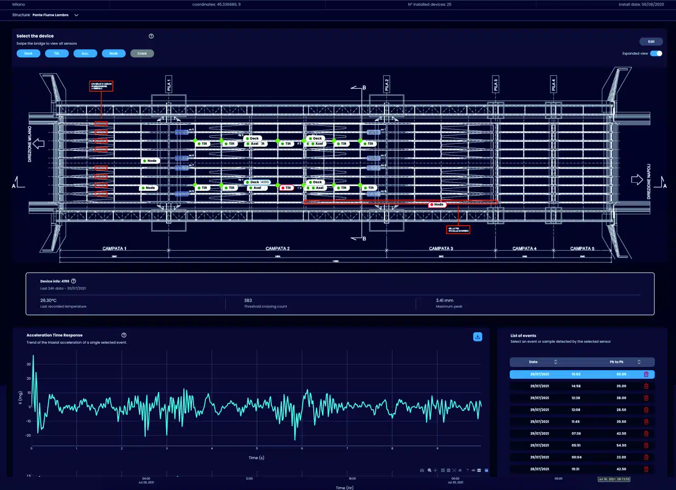Viewport: 676px width, 490px height.
Task: Select the red Tilt sensor on bridge
Action: (287, 188)
